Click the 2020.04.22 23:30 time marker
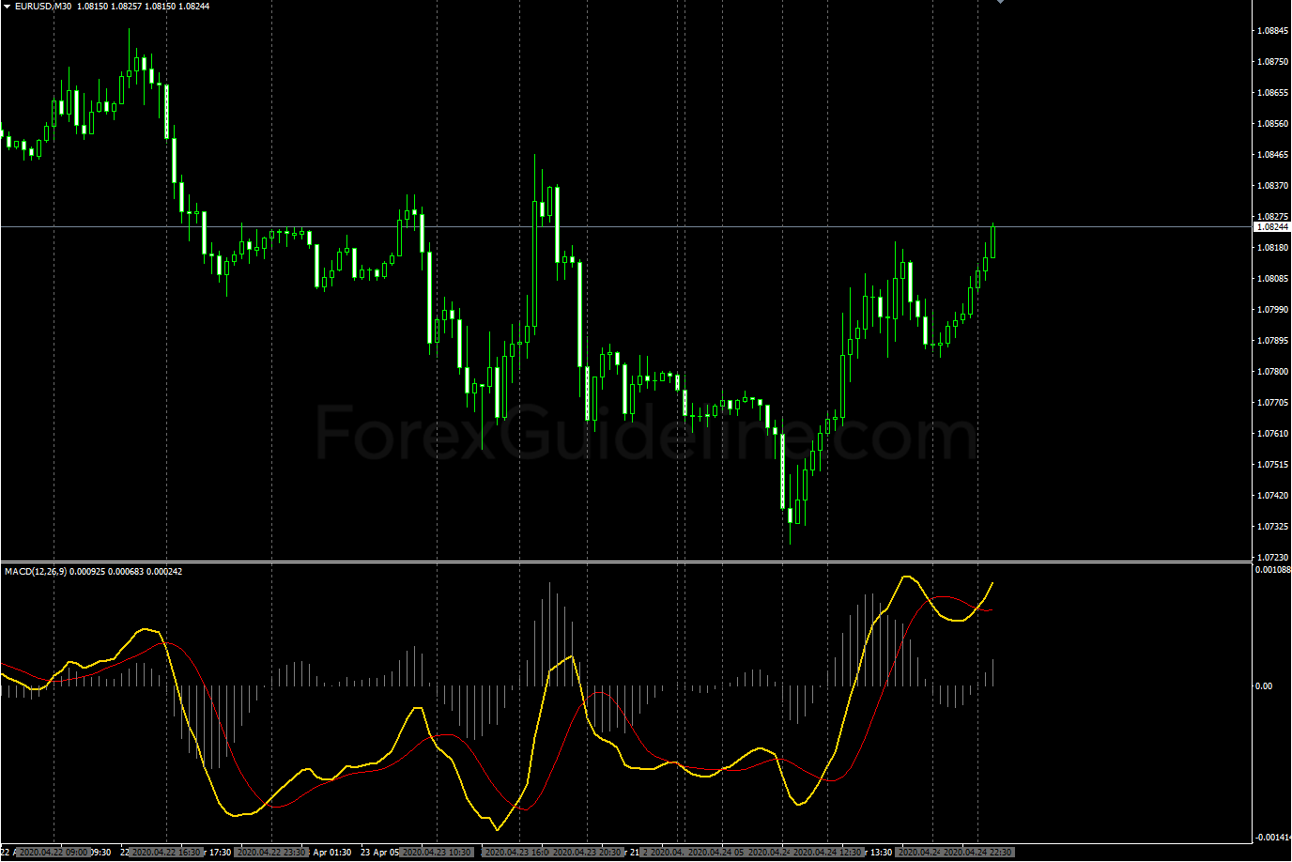Screen dimensions: 1292x862 click(271, 853)
